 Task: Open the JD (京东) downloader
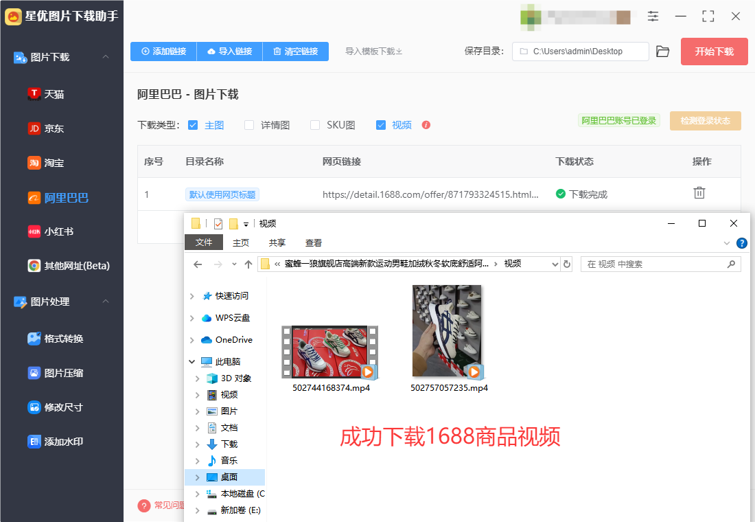(46, 128)
